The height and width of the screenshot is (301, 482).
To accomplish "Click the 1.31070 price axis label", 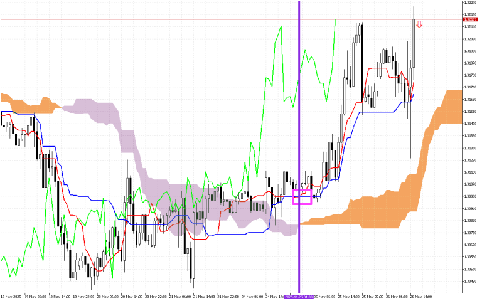I will (470, 184).
